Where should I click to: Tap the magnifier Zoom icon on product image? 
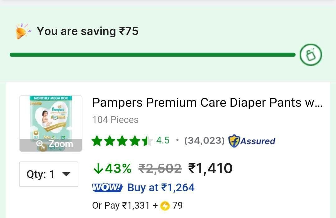(40, 144)
